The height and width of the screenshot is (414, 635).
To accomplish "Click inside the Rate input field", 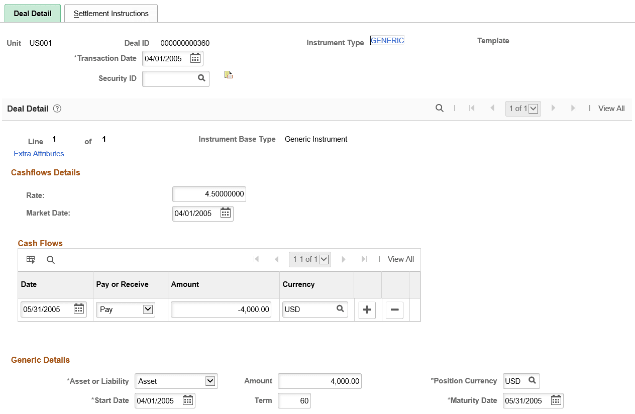I will (x=209, y=194).
